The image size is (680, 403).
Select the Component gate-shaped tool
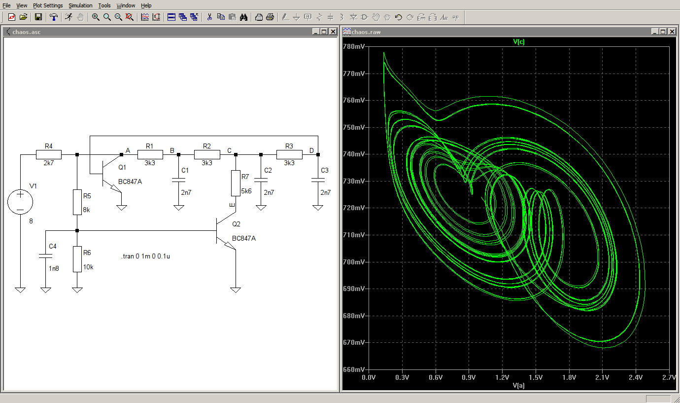(x=365, y=17)
